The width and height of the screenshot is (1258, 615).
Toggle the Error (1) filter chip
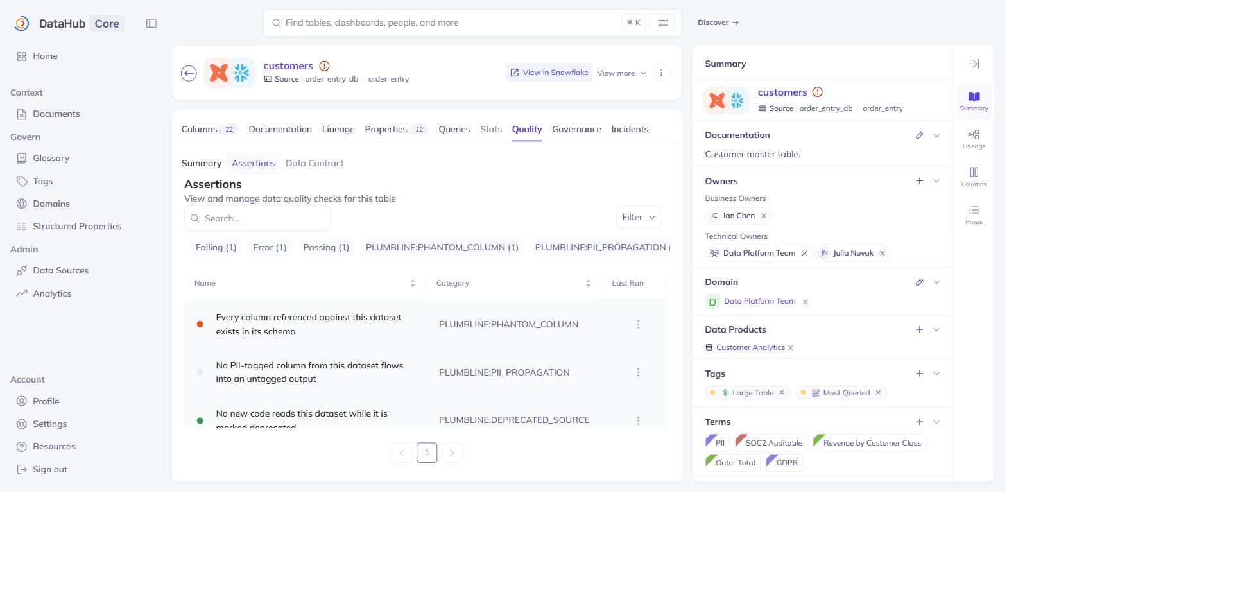point(270,248)
